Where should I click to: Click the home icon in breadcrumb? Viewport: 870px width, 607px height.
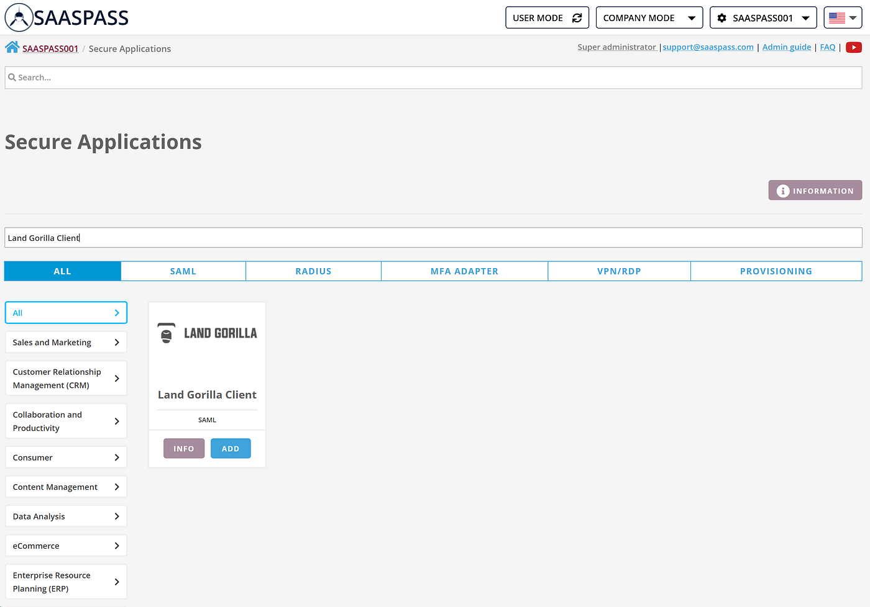(x=12, y=47)
